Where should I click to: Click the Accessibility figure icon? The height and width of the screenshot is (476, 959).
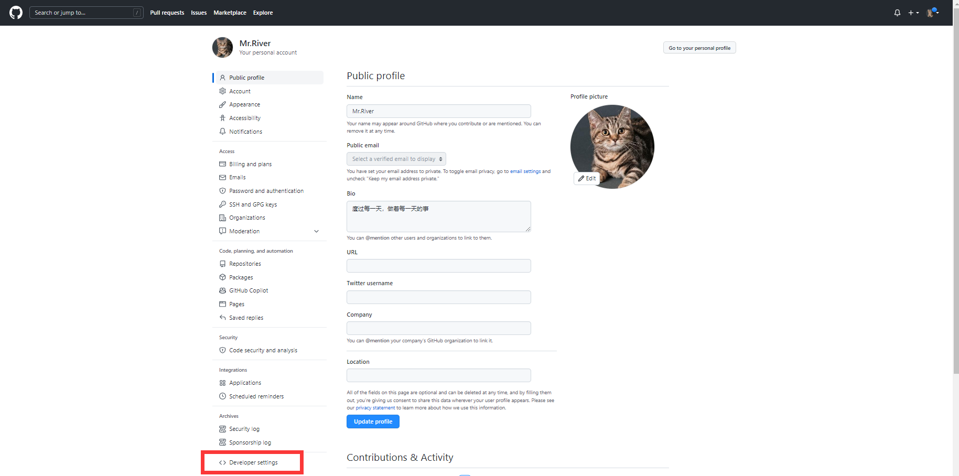[x=222, y=118]
